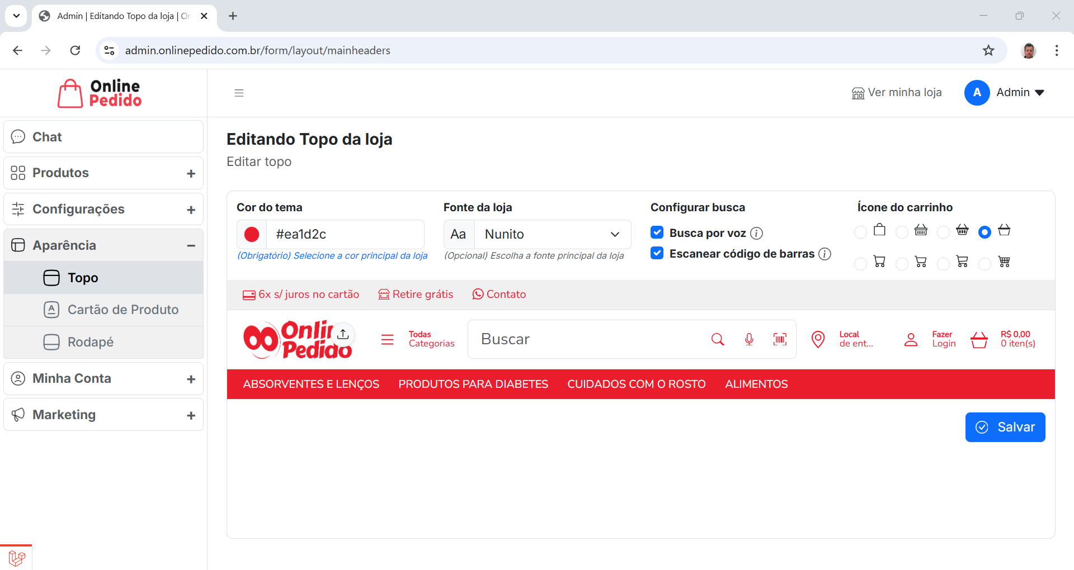Open the Rodapé menu item
This screenshot has height=570, width=1074.
coord(90,342)
